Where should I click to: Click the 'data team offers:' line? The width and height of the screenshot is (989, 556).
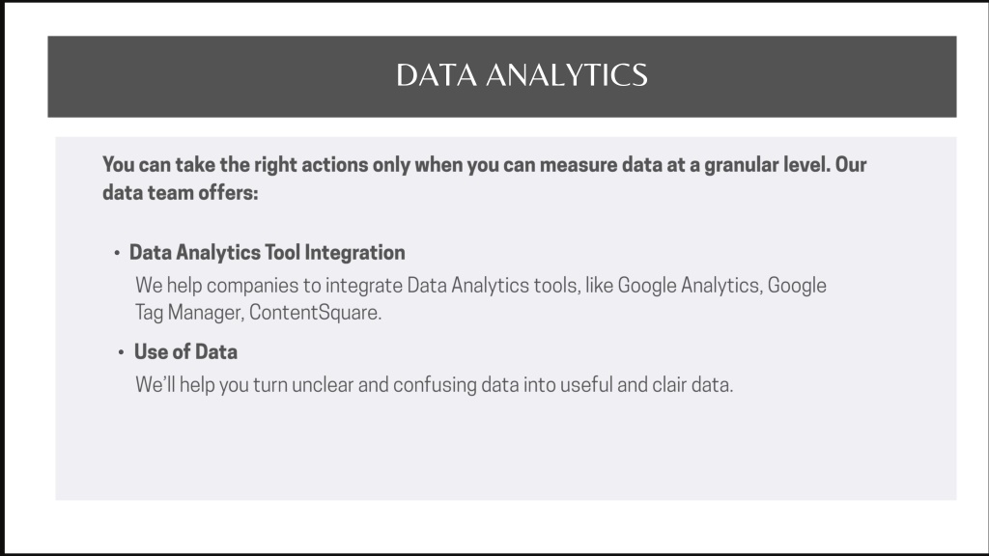(x=181, y=193)
